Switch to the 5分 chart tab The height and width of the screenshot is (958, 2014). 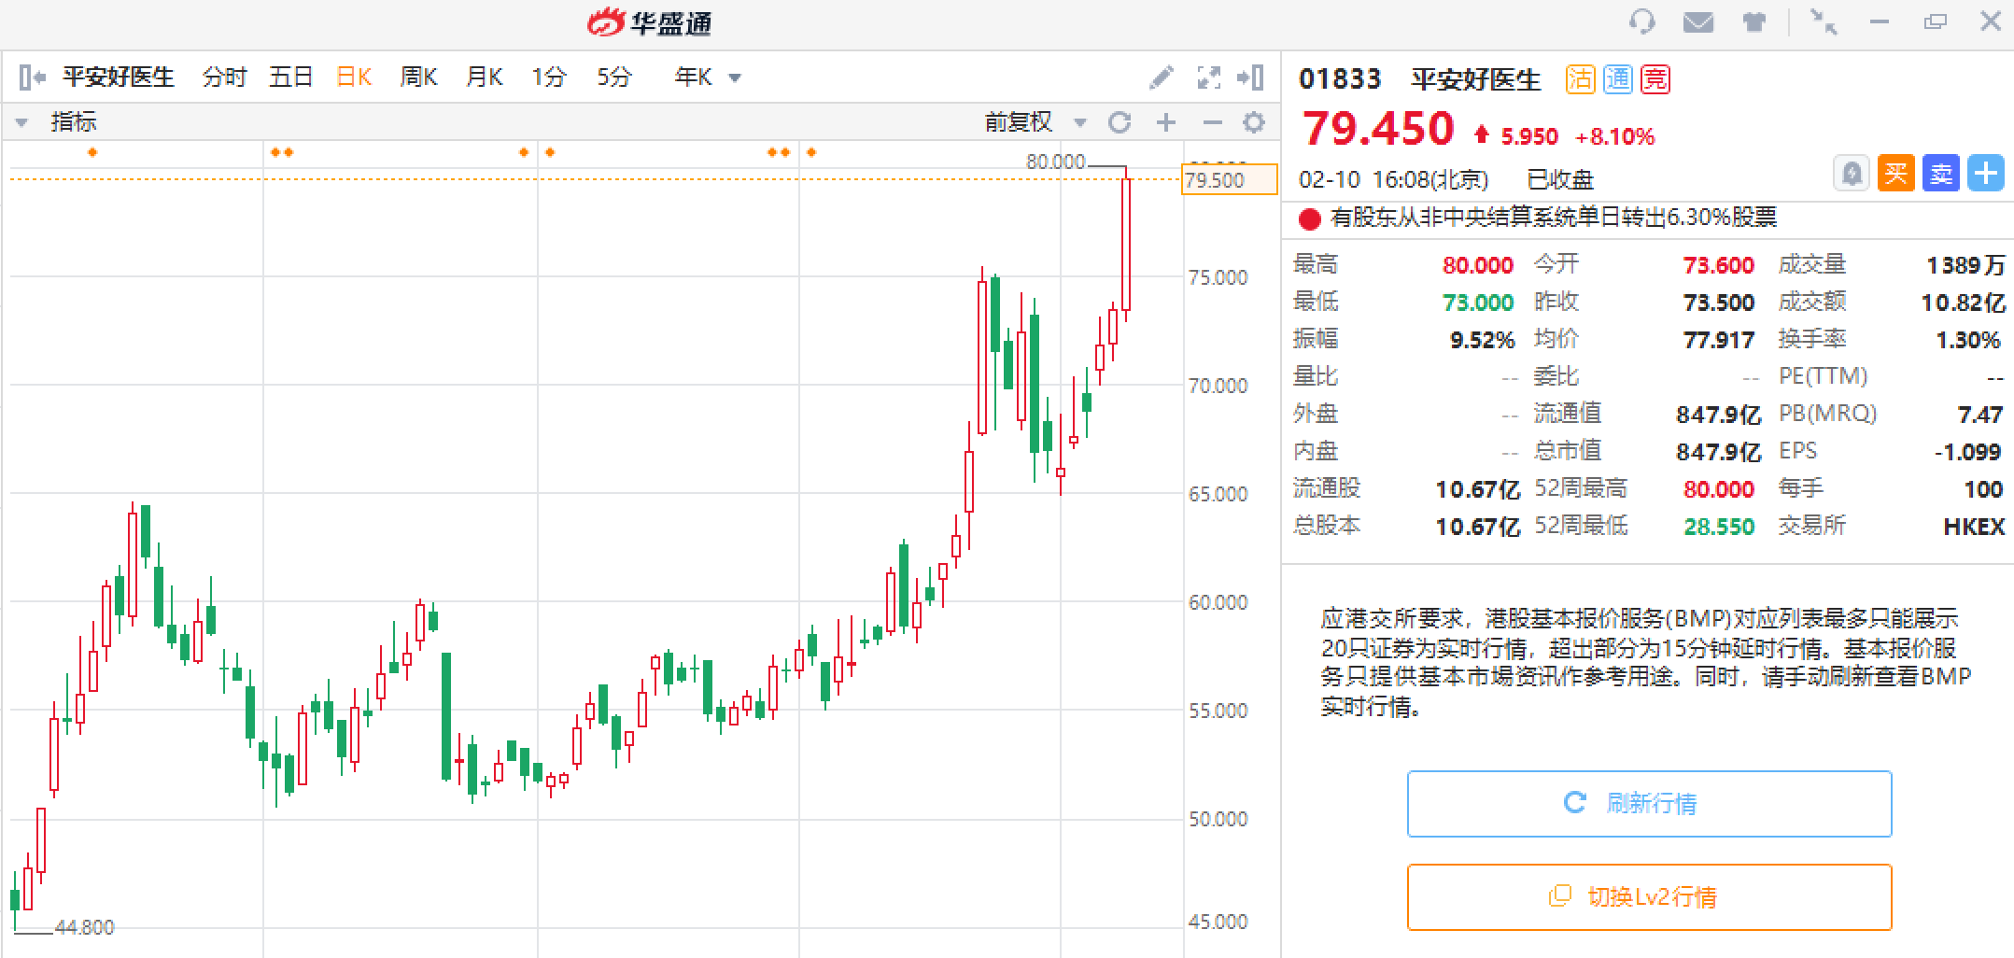pyautogui.click(x=614, y=77)
